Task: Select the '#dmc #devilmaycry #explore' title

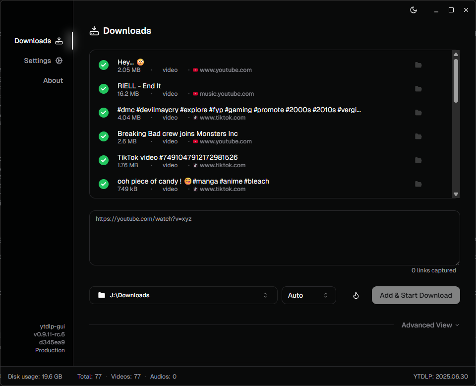Action: pyautogui.click(x=239, y=110)
